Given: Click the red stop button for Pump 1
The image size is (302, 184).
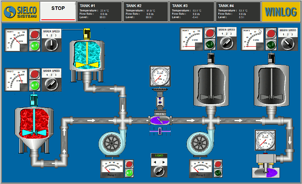Looking at the screenshot, I should (x=129, y=163).
